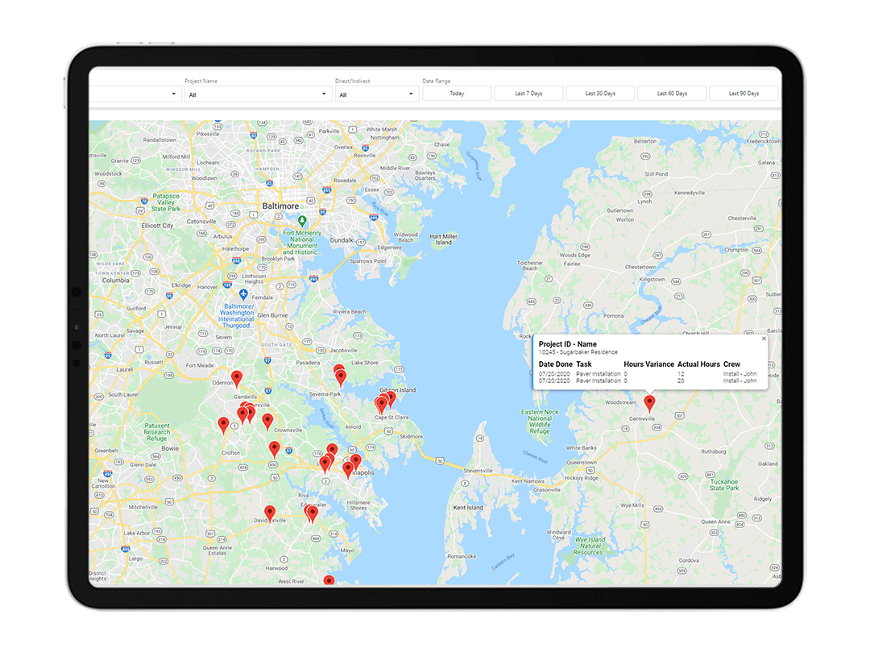Select red pin right of Crofton label

click(x=274, y=449)
